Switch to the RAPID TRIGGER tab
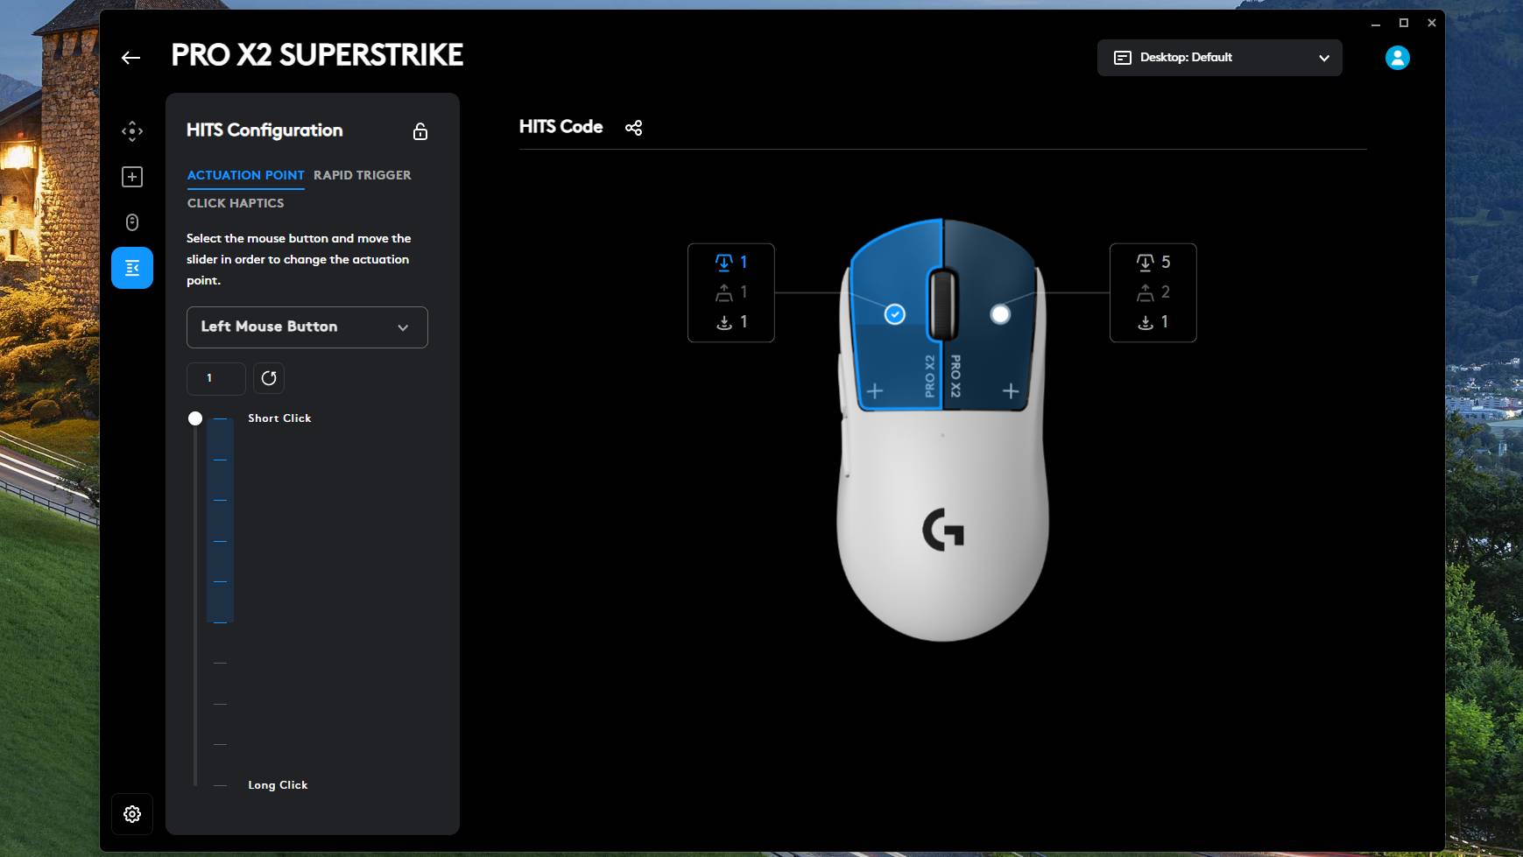The width and height of the screenshot is (1523, 857). click(363, 175)
